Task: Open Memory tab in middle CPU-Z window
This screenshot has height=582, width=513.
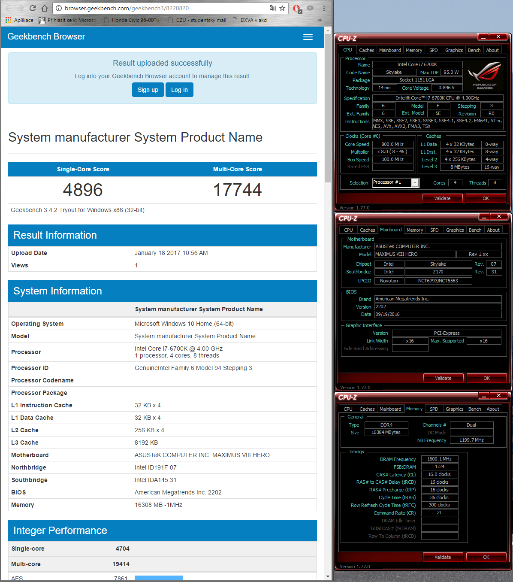Action: [x=415, y=230]
